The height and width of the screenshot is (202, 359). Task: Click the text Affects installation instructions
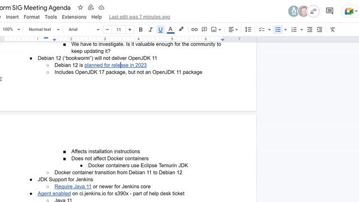click(105, 151)
